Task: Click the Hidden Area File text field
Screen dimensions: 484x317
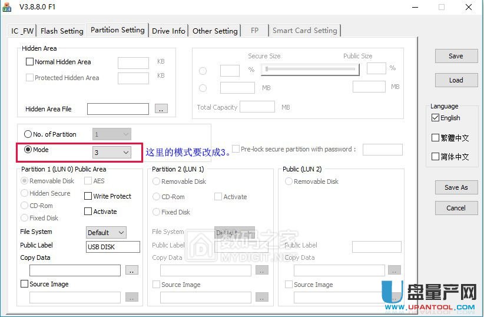Action: point(118,109)
